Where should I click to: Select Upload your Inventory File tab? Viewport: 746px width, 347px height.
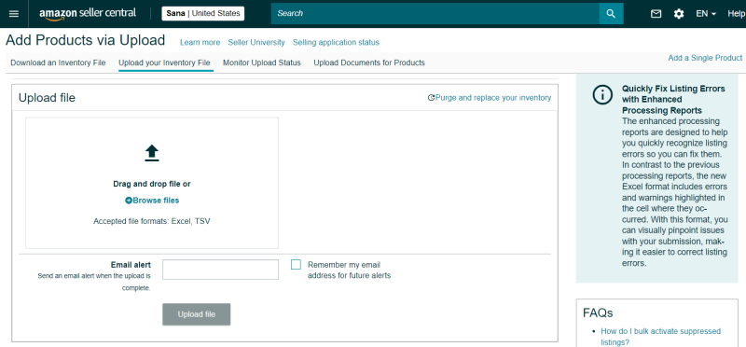(x=164, y=62)
